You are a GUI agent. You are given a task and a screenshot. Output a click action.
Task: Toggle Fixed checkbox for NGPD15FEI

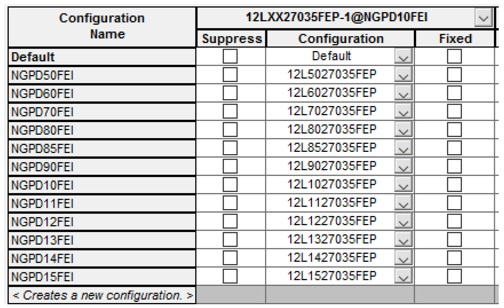[454, 276]
